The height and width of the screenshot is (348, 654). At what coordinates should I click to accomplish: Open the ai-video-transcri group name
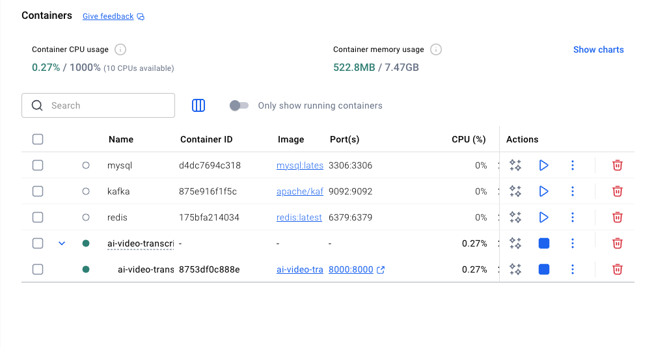pos(141,243)
